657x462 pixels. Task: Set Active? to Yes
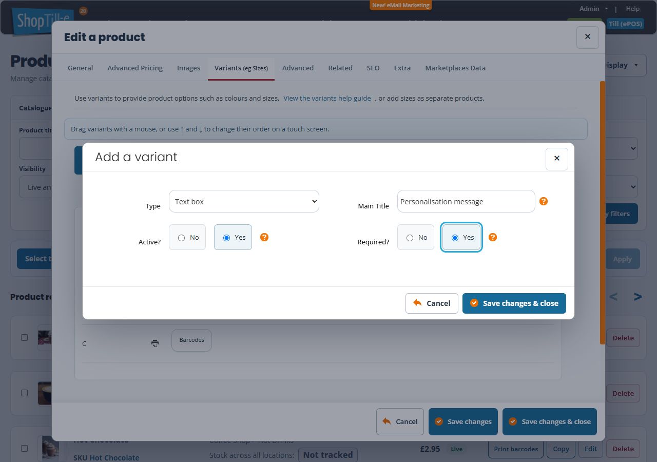[x=233, y=237]
